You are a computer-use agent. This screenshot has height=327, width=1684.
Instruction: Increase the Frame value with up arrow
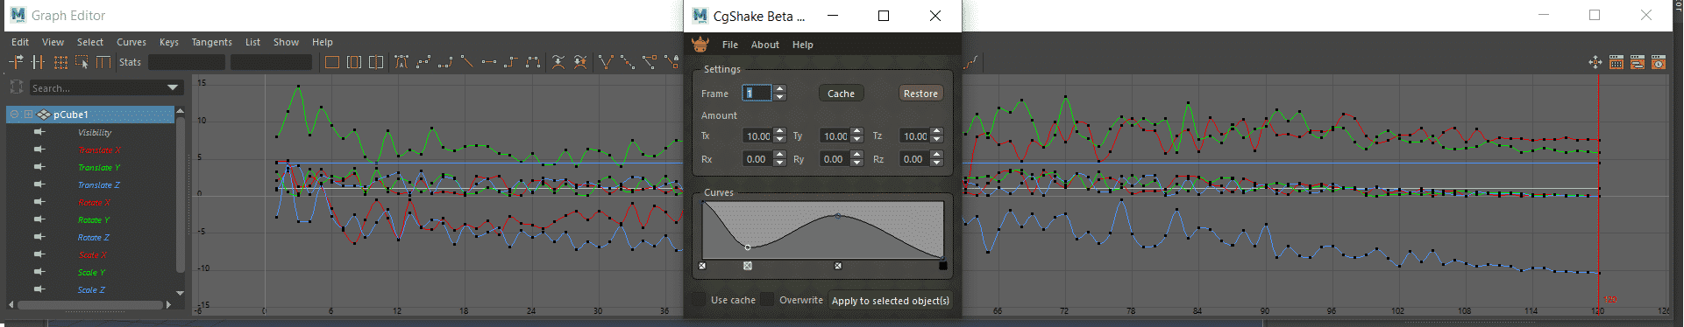[779, 89]
